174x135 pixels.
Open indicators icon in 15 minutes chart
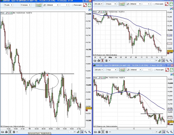click(39, 5)
